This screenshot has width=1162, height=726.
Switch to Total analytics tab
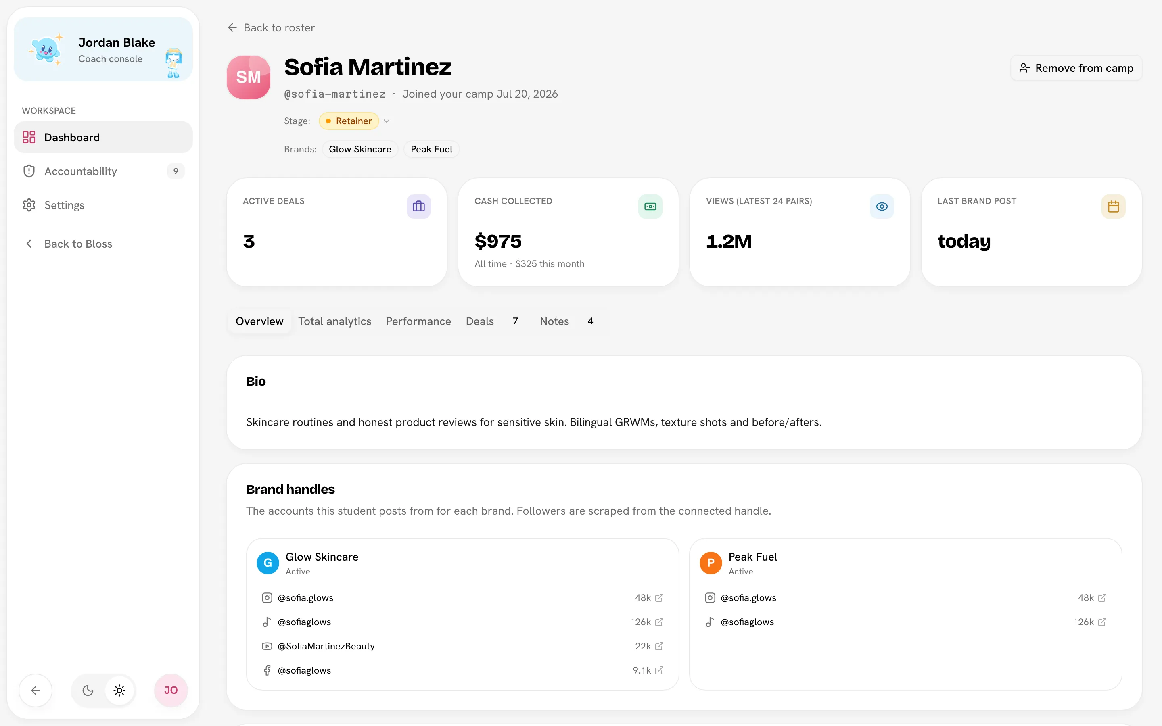click(x=334, y=321)
